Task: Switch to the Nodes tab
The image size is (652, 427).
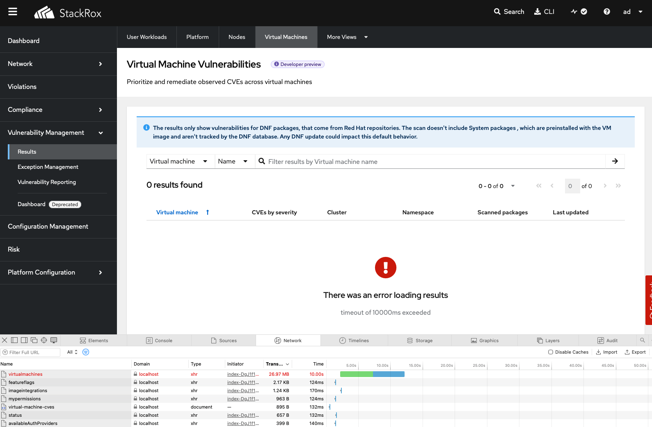Action: point(237,37)
